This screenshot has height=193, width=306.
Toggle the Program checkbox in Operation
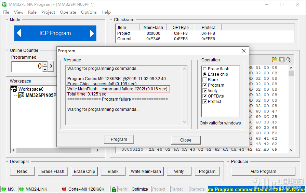(x=205, y=85)
